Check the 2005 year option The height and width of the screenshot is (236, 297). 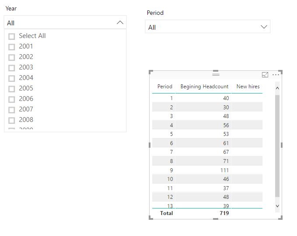pos(11,89)
